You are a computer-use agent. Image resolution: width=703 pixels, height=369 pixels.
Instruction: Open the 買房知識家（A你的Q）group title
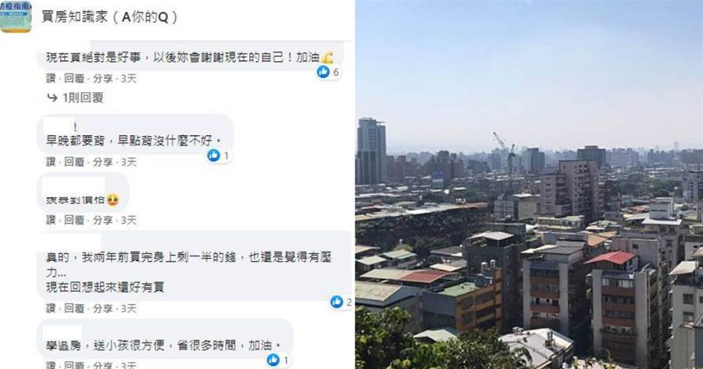coord(110,17)
